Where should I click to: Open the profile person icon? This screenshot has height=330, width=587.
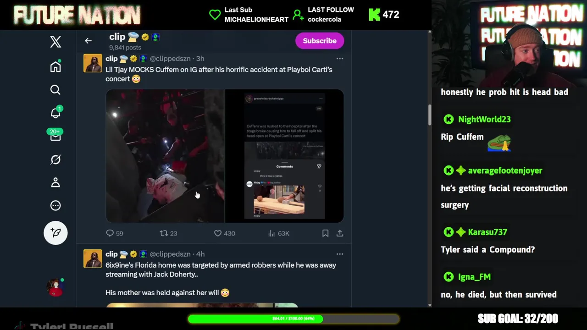[55, 182]
